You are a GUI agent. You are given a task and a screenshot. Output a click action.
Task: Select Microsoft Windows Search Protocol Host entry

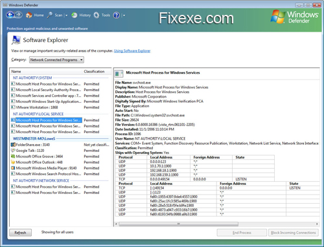49,174
